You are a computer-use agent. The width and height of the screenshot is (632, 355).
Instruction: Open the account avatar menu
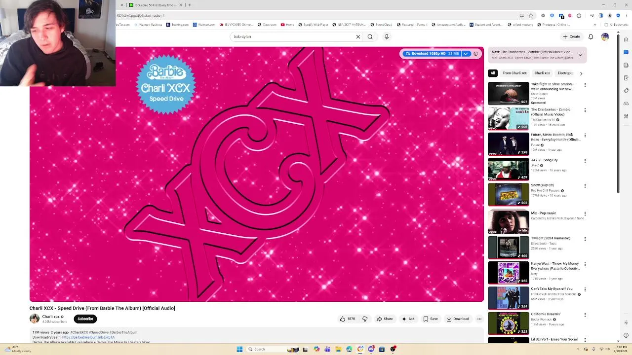pyautogui.click(x=605, y=36)
